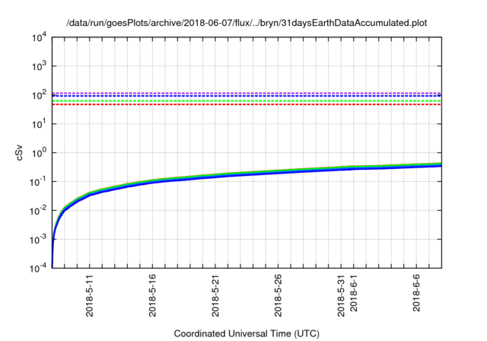Click the 2018-5-11 date label
This screenshot has width=487, height=341.
[x=90, y=295]
